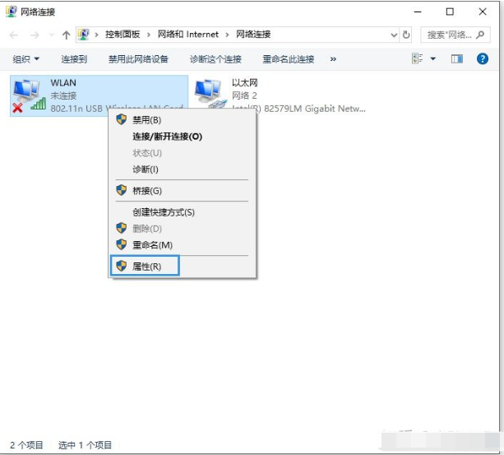The image size is (504, 455).
Task: Click the 网络和 Internet breadcrumb
Action: coord(190,35)
